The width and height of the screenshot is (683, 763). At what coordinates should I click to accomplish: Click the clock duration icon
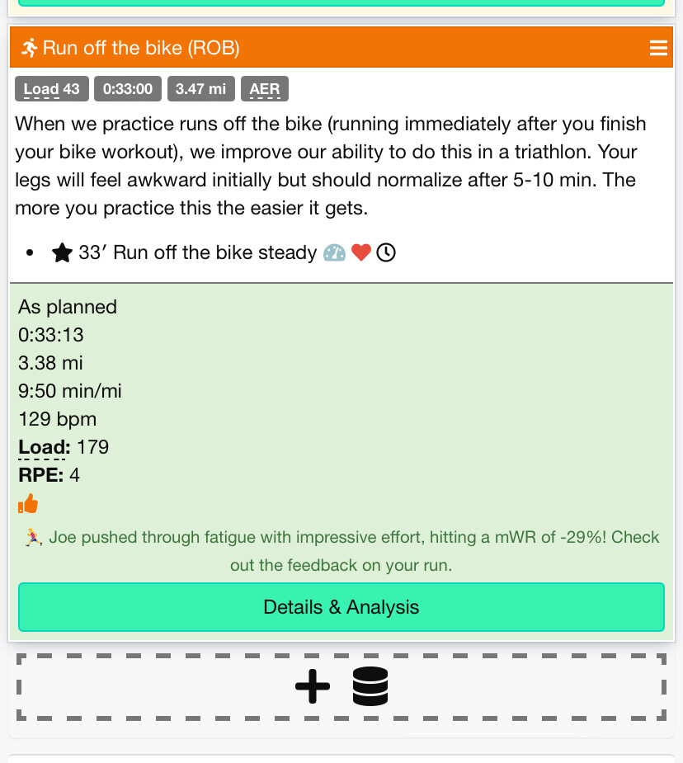click(x=386, y=253)
